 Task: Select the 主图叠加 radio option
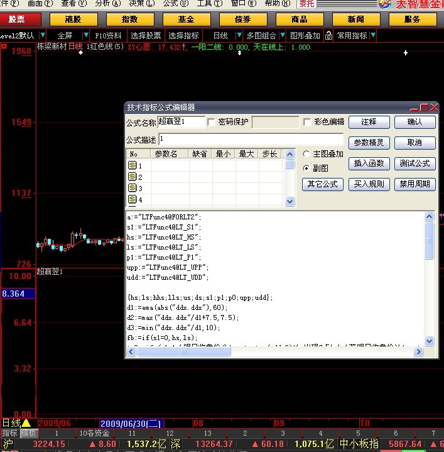tap(306, 154)
